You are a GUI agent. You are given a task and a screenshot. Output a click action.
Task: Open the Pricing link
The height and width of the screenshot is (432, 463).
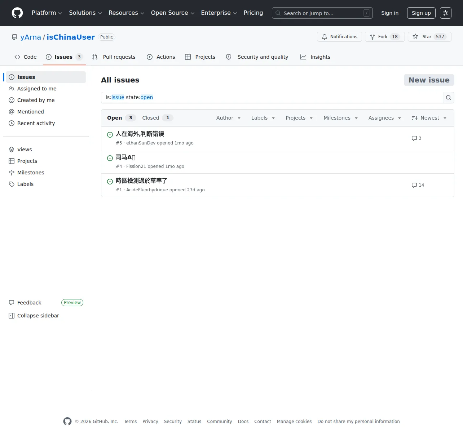[253, 13]
